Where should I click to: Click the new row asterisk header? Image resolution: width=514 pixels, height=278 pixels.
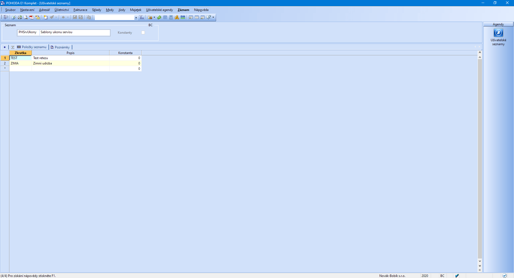[5, 69]
